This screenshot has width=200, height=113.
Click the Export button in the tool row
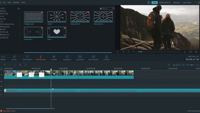pyautogui.click(x=107, y=58)
